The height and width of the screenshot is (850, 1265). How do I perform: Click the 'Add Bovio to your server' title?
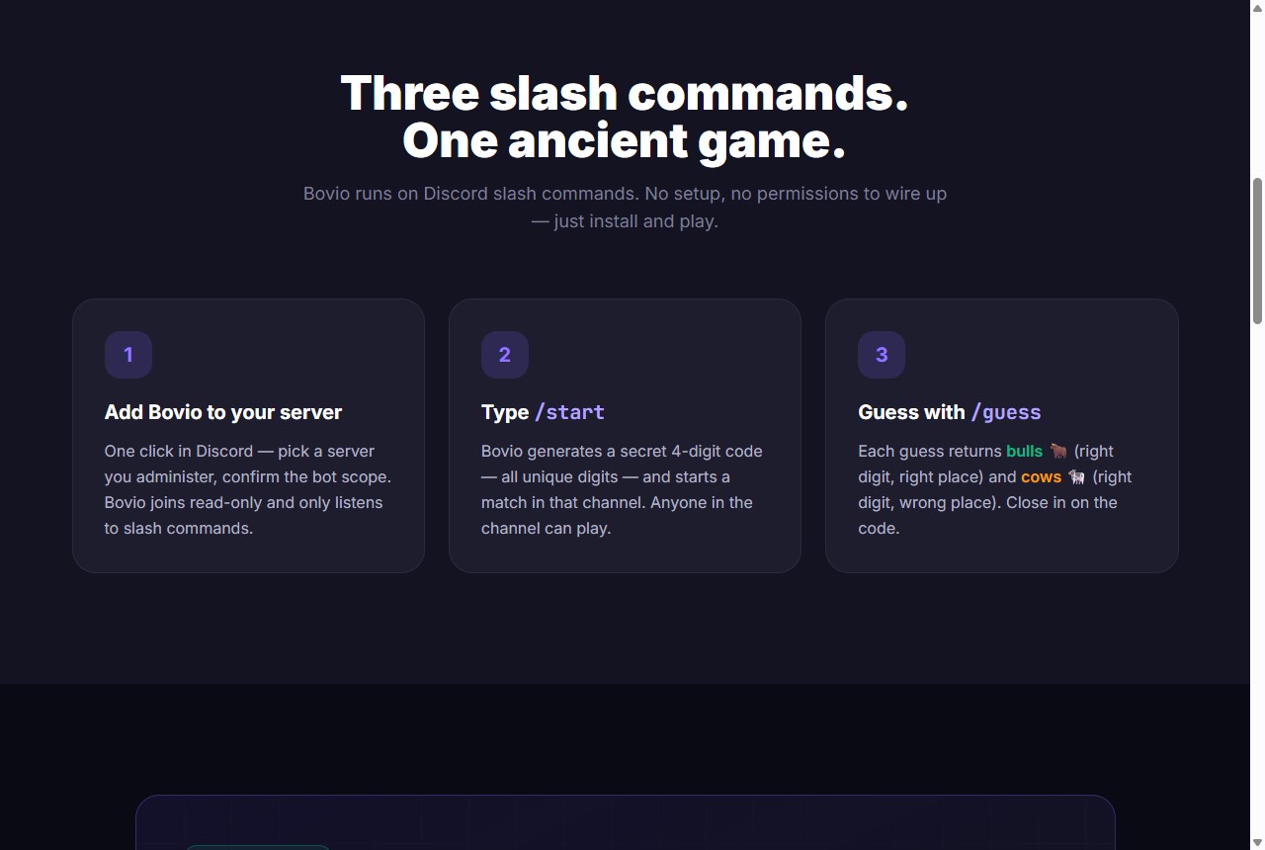click(x=223, y=412)
